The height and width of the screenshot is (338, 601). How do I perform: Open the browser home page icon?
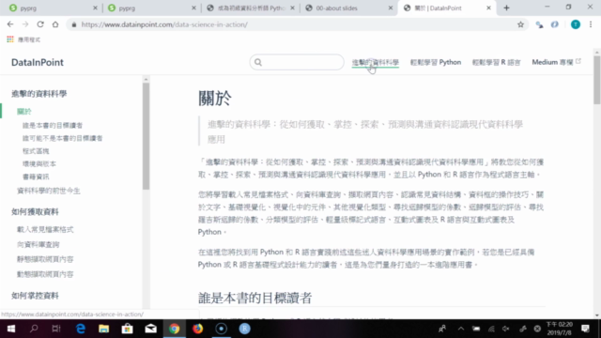pyautogui.click(x=55, y=24)
